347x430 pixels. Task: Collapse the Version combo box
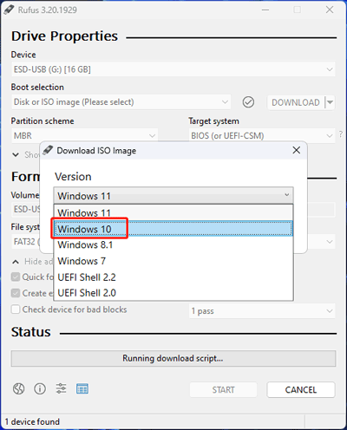click(x=173, y=196)
